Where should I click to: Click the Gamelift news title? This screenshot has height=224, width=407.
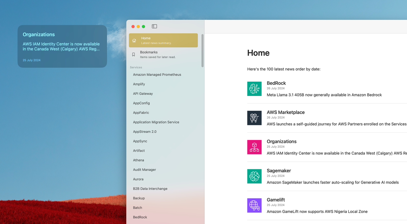click(x=276, y=200)
